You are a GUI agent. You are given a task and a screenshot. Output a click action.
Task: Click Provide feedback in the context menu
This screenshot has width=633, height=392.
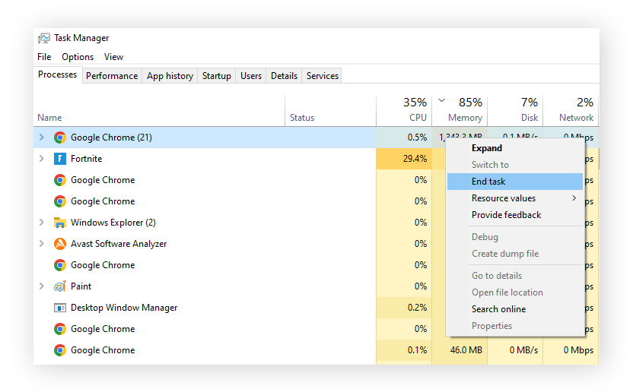pyautogui.click(x=506, y=215)
